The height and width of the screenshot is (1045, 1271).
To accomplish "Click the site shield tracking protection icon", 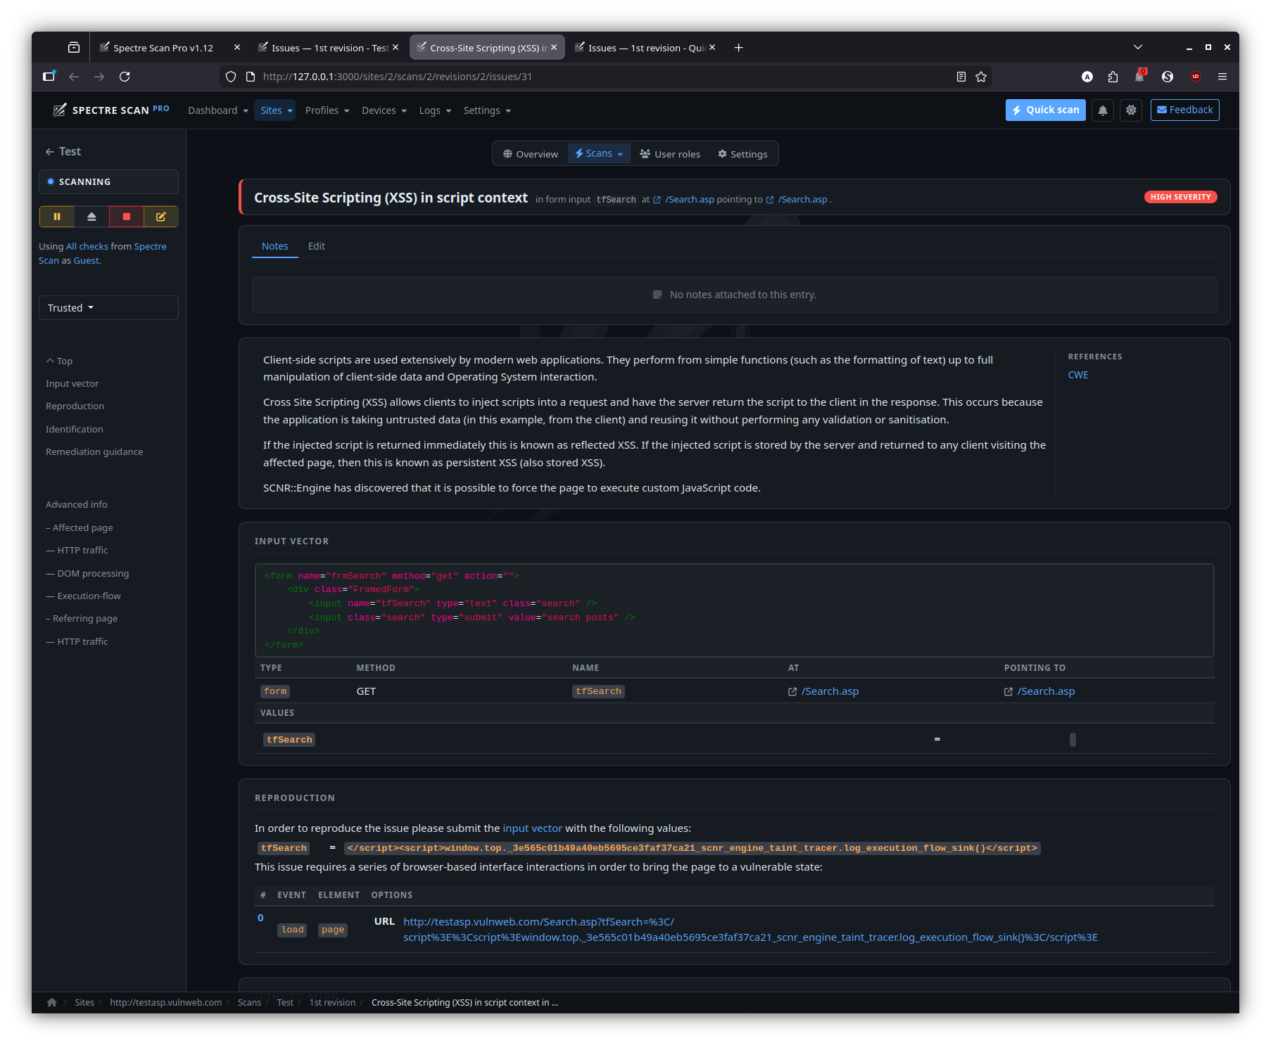I will [x=231, y=77].
